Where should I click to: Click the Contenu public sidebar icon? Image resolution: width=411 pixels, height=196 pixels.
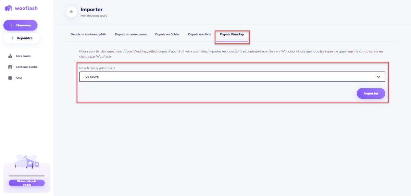coord(10,67)
